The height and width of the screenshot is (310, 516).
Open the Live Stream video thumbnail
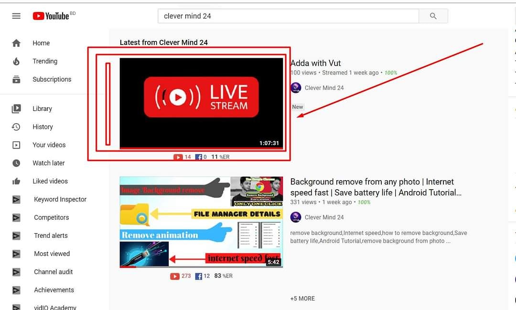point(201,103)
